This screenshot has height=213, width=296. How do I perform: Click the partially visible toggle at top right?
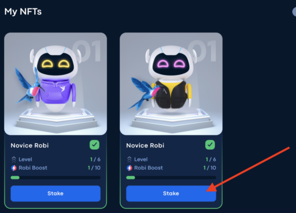[294, 12]
